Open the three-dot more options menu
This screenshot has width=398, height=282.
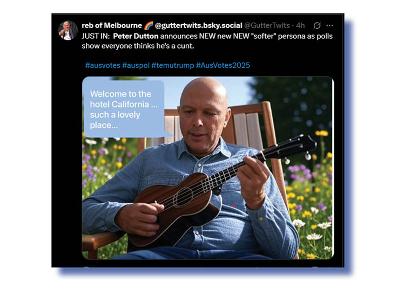coord(329,25)
